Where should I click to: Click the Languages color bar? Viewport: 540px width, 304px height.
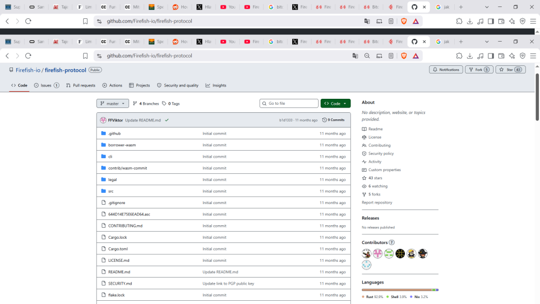(x=400, y=290)
